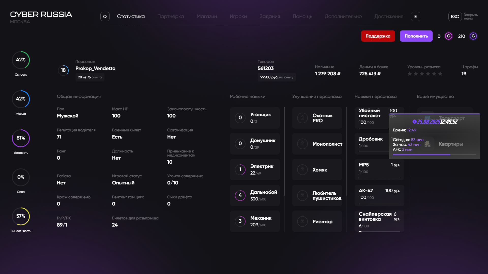Click the Механик 209/600 progress text
The image size is (488, 274).
pos(258,225)
